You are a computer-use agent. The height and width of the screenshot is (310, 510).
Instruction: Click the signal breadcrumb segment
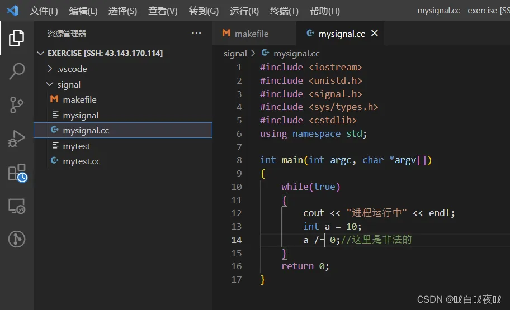coord(235,54)
